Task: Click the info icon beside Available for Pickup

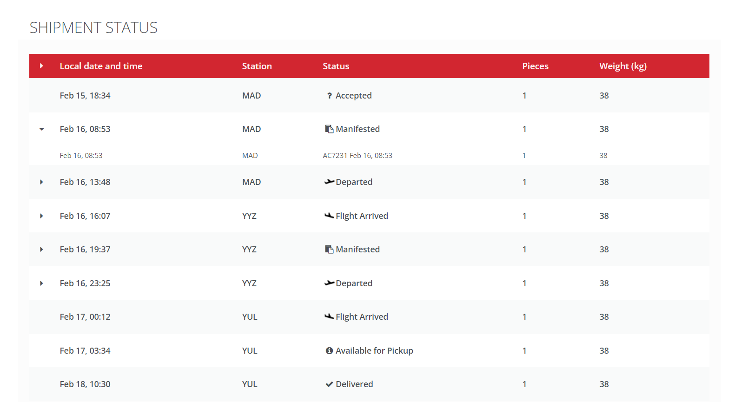Action: (329, 351)
